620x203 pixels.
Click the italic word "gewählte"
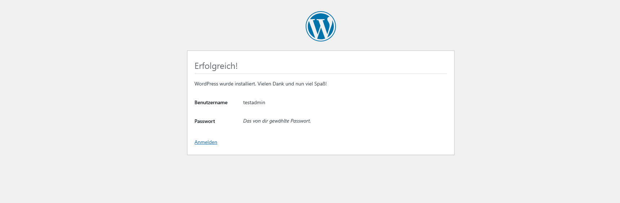click(x=279, y=121)
